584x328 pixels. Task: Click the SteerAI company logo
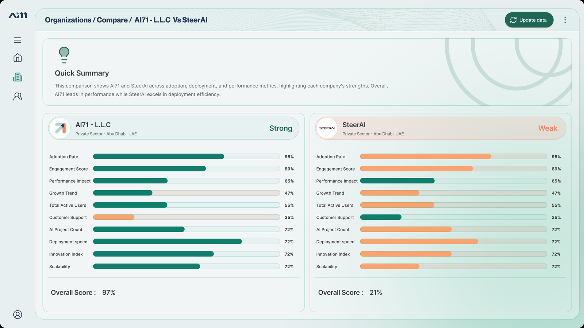(327, 128)
